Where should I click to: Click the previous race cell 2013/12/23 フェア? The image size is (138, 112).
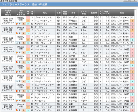120,46
